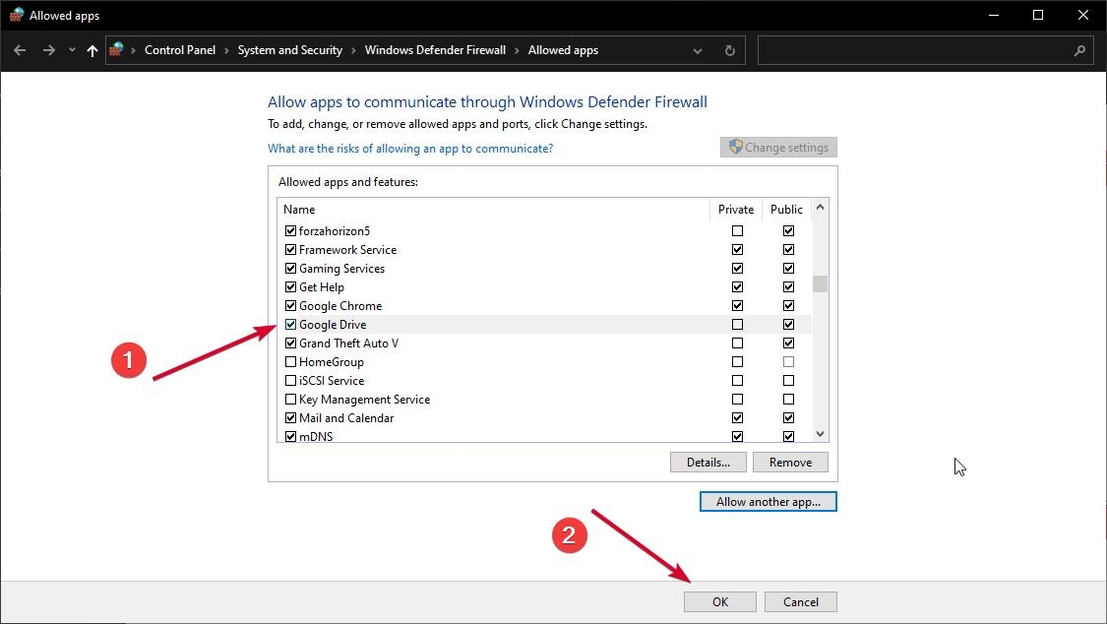Screen dimensions: 1107x624
Task: Toggle Public checkbox for Key Management Service
Action: pyautogui.click(x=788, y=400)
